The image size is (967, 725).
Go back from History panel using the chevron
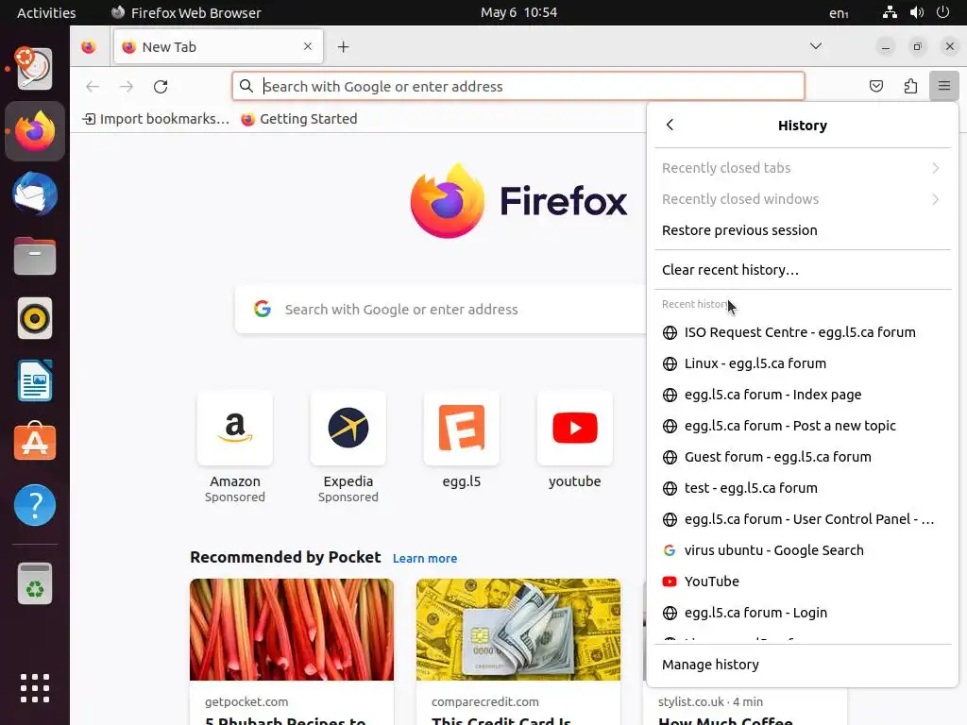pos(670,125)
